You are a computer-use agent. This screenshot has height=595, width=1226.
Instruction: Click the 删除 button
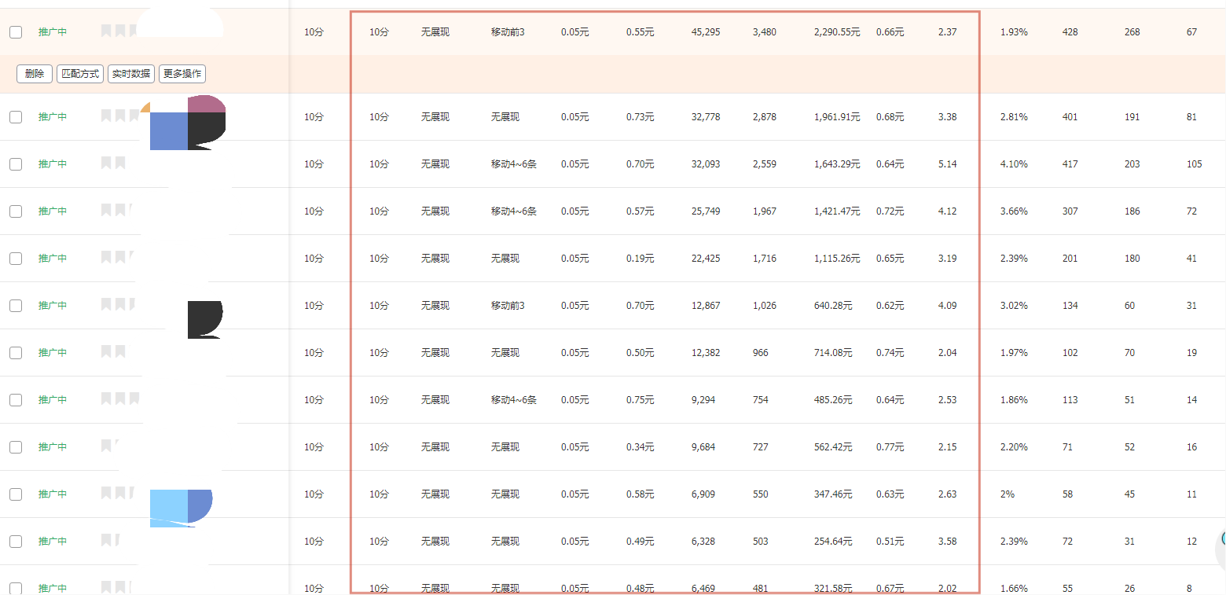point(35,74)
